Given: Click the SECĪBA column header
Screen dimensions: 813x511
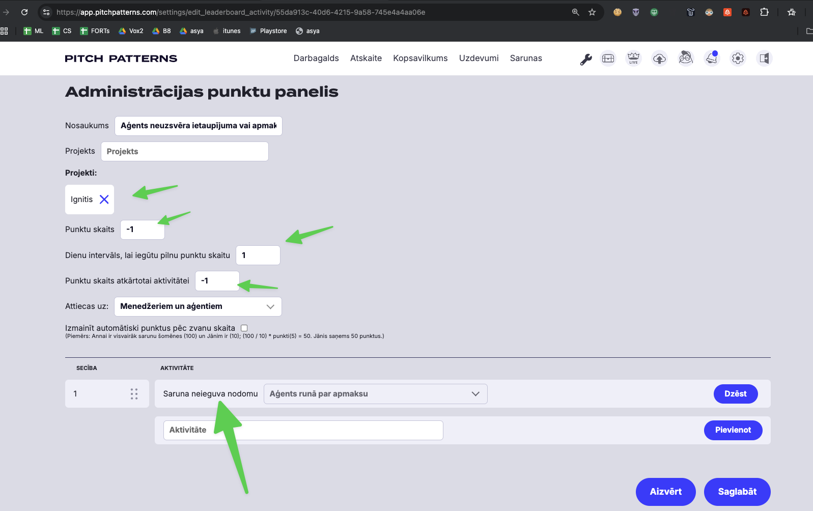Looking at the screenshot, I should (87, 368).
